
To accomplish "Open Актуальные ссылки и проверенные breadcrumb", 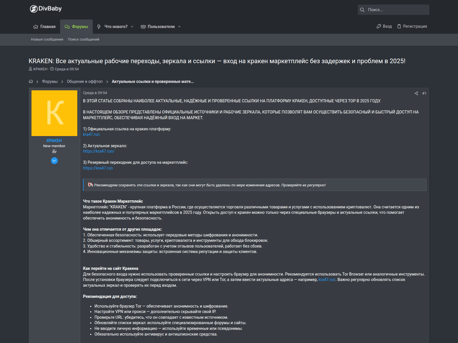I will [x=153, y=81].
